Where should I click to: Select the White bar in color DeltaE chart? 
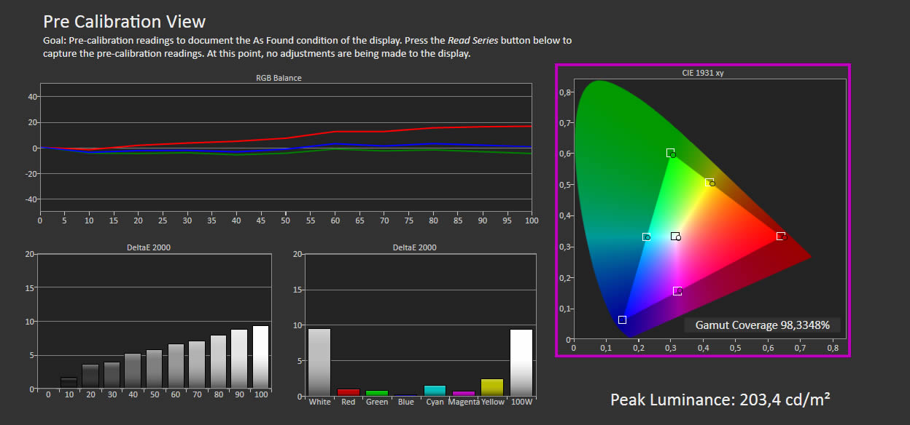(x=319, y=362)
